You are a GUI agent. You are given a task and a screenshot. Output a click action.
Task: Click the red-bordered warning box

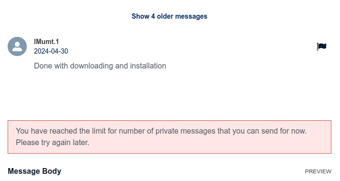[x=169, y=137]
